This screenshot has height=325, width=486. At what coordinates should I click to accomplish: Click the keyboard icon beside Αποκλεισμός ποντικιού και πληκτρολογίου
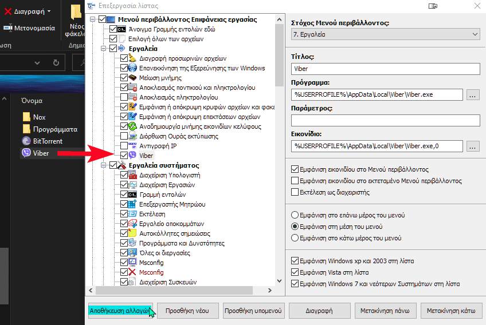click(x=132, y=88)
